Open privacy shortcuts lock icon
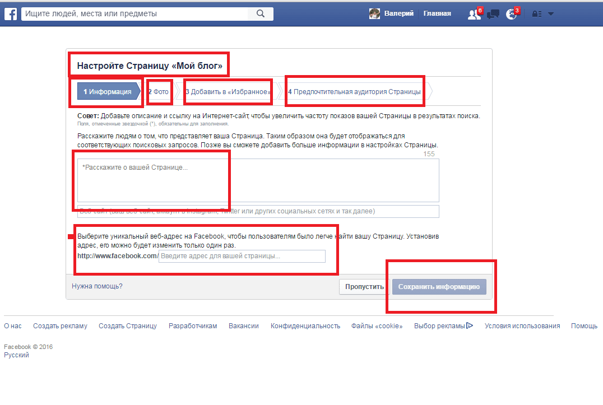 (x=537, y=14)
